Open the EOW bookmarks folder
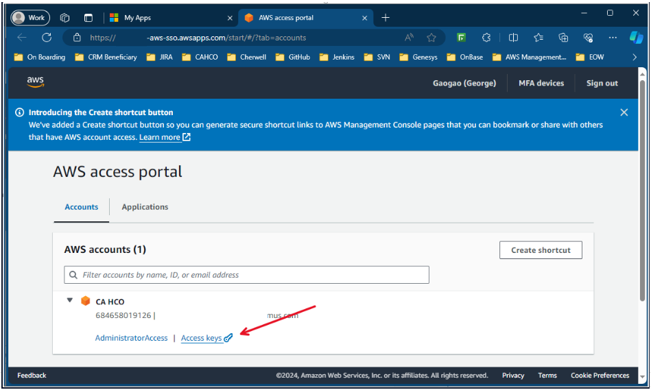The width and height of the screenshot is (651, 390). pos(590,58)
